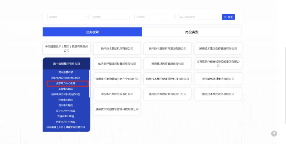Open the 岗位类别 filter dropdown
286x144 pixels.
click(111, 17)
